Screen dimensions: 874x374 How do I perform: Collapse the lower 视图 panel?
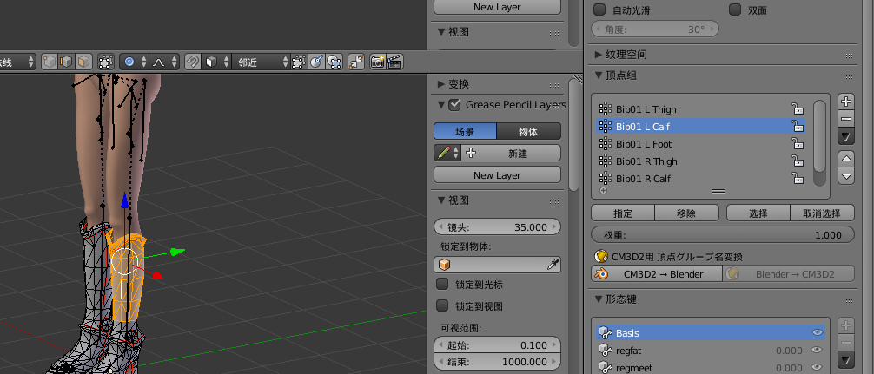pyautogui.click(x=441, y=200)
